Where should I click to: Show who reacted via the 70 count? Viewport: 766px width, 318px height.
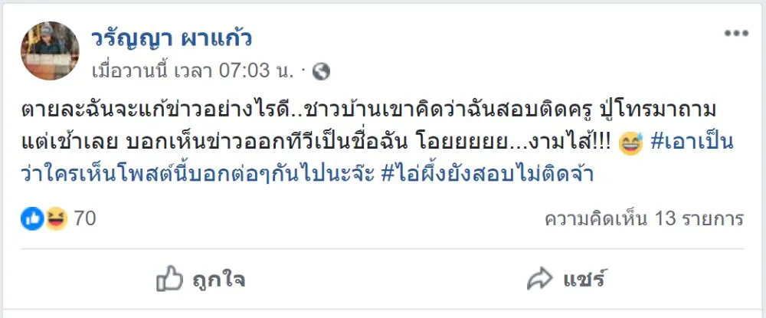coord(85,219)
